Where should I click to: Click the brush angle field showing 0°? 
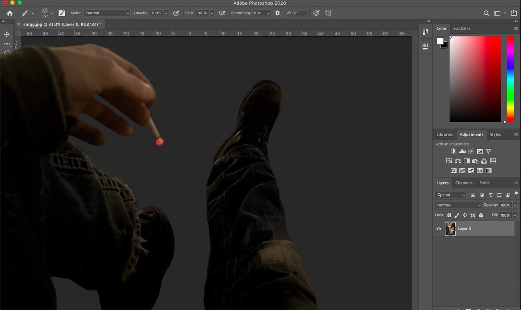[300, 13]
